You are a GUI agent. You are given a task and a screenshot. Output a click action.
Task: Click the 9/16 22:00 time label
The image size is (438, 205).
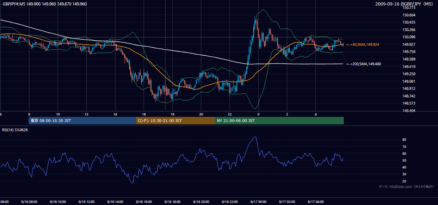click(x=229, y=202)
